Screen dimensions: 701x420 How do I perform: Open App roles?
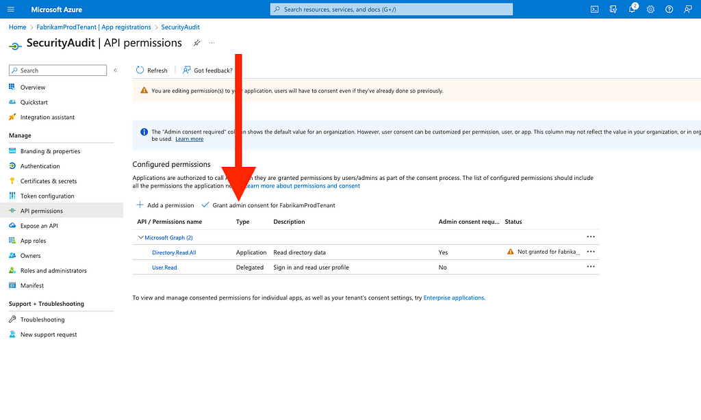click(x=33, y=241)
